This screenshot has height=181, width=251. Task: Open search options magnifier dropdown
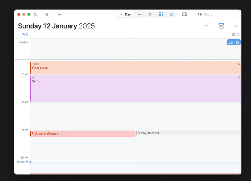pos(200,14)
